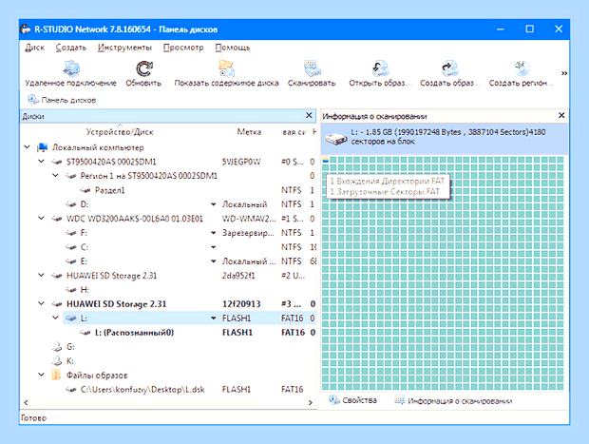Open the Создать menu
The image size is (589, 444).
[71, 48]
